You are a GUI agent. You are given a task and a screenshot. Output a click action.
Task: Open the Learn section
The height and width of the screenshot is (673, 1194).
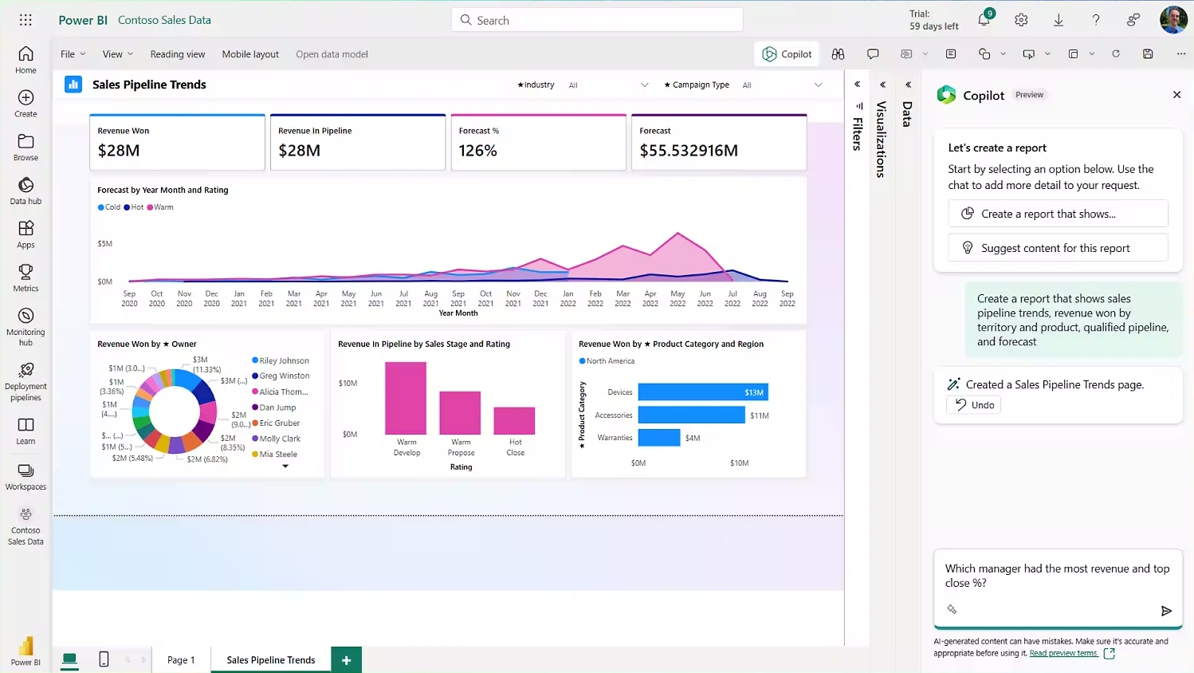pyautogui.click(x=26, y=431)
